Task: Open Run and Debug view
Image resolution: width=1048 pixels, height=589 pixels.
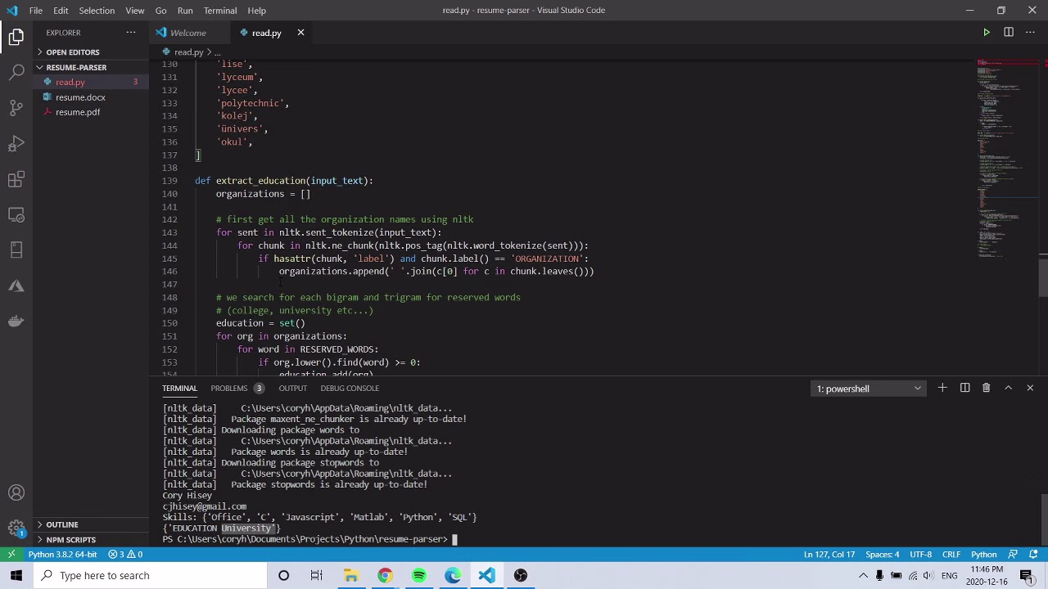Action: [16, 144]
